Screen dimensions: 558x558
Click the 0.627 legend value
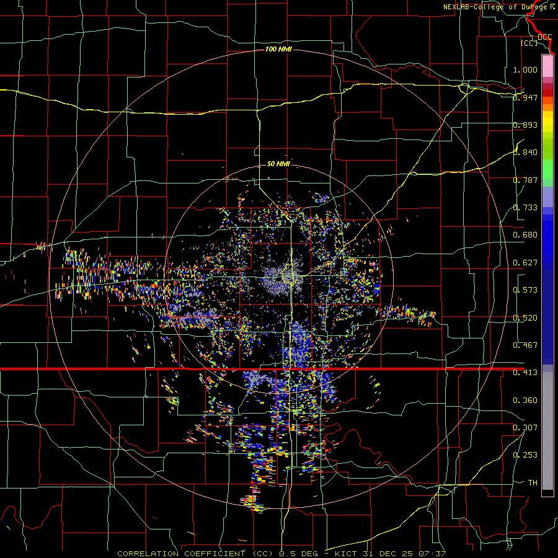[525, 263]
